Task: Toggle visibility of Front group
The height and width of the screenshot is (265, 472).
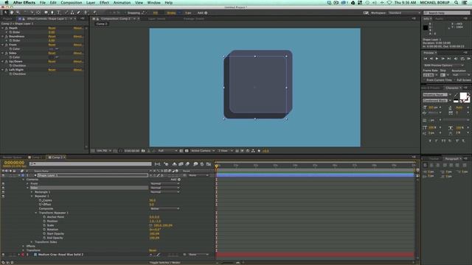Action: click(x=3, y=183)
